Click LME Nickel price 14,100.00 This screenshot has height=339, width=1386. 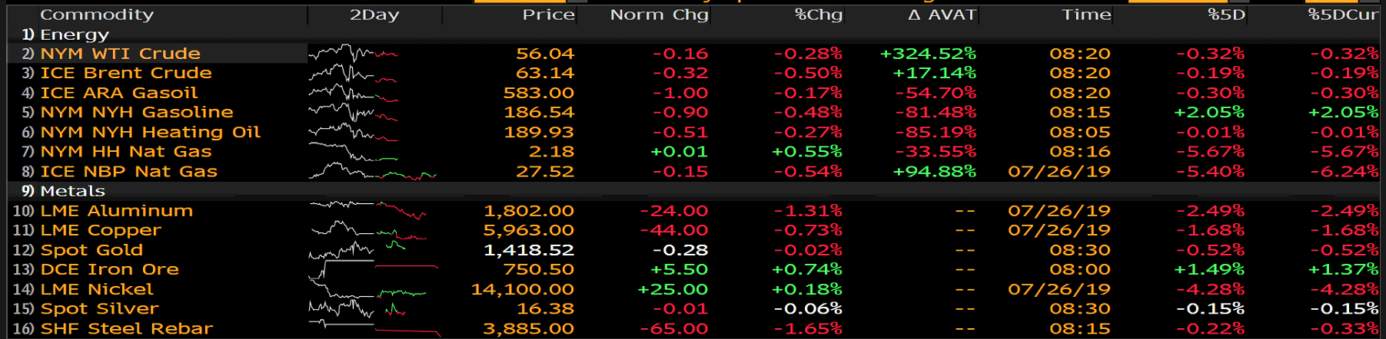coord(523,289)
